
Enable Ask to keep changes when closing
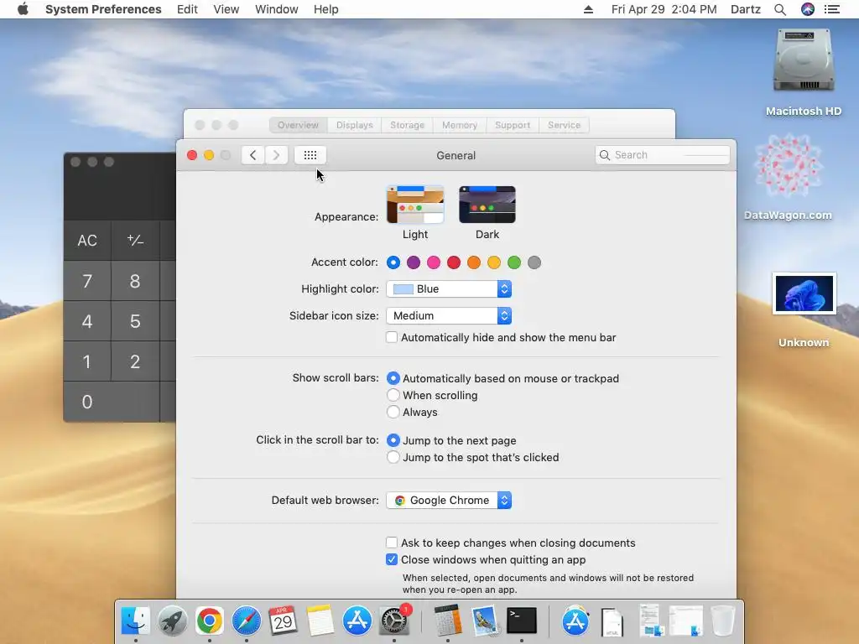coord(392,543)
